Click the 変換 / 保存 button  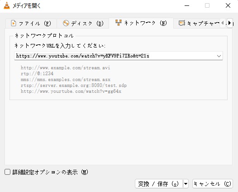pos(159,184)
